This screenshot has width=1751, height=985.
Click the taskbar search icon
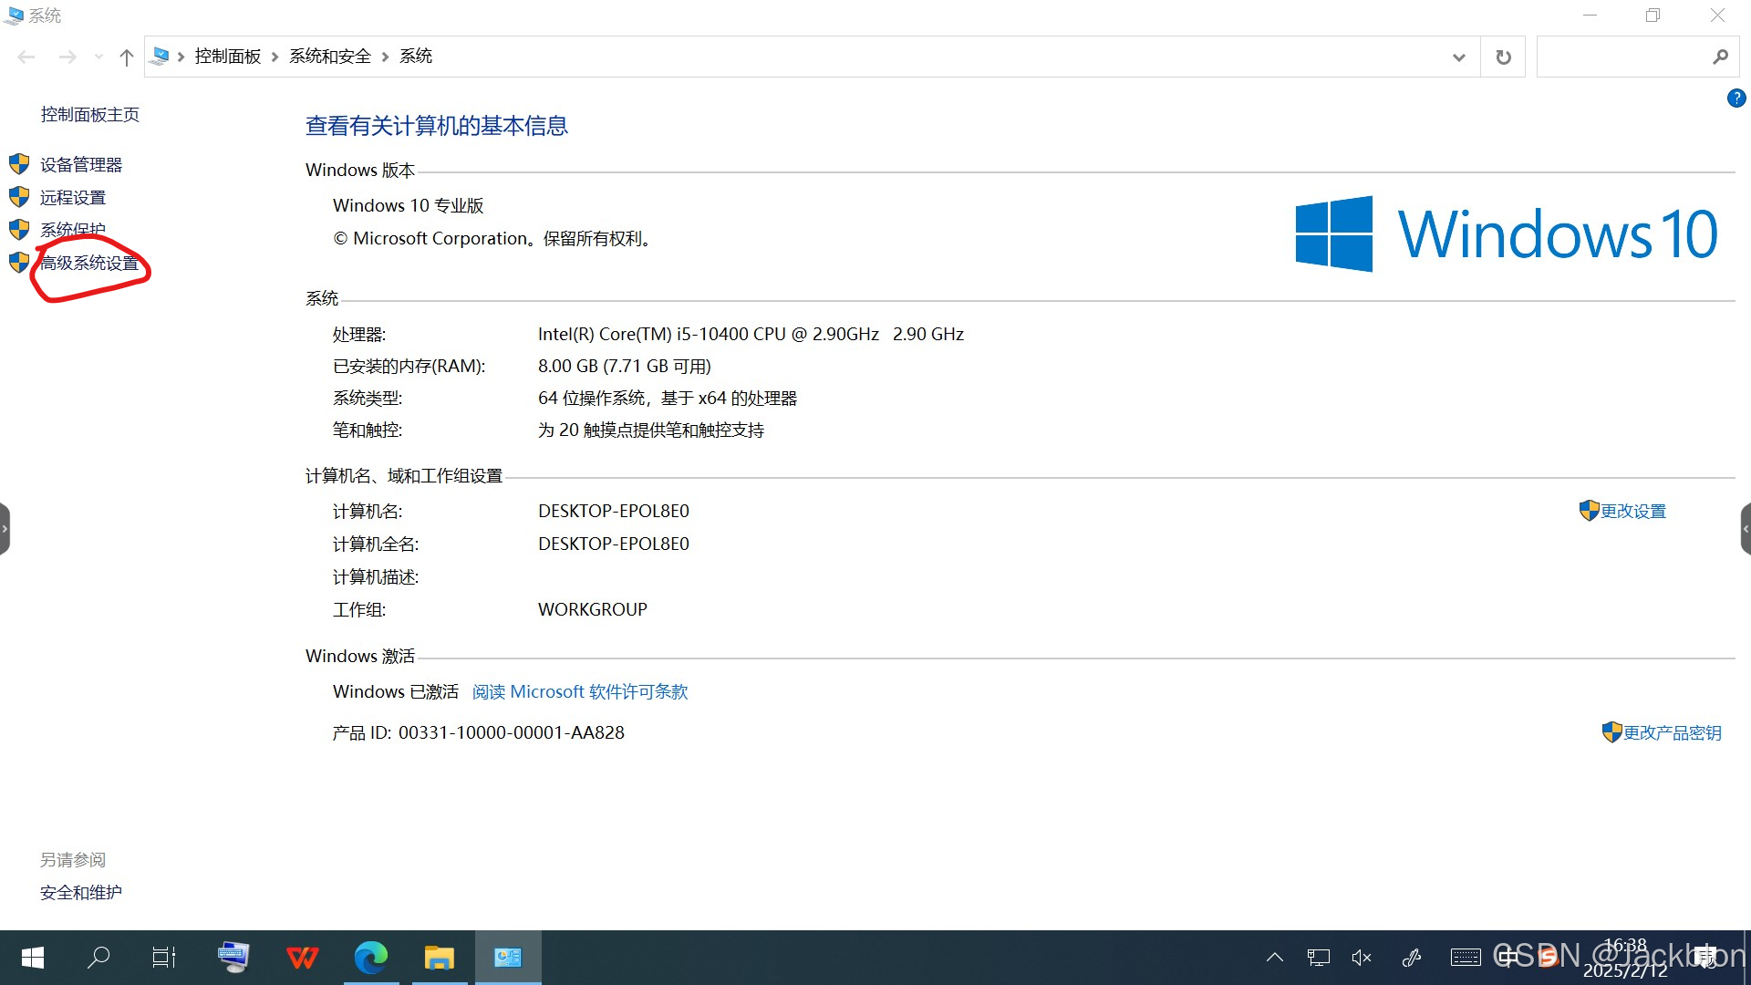(x=98, y=957)
